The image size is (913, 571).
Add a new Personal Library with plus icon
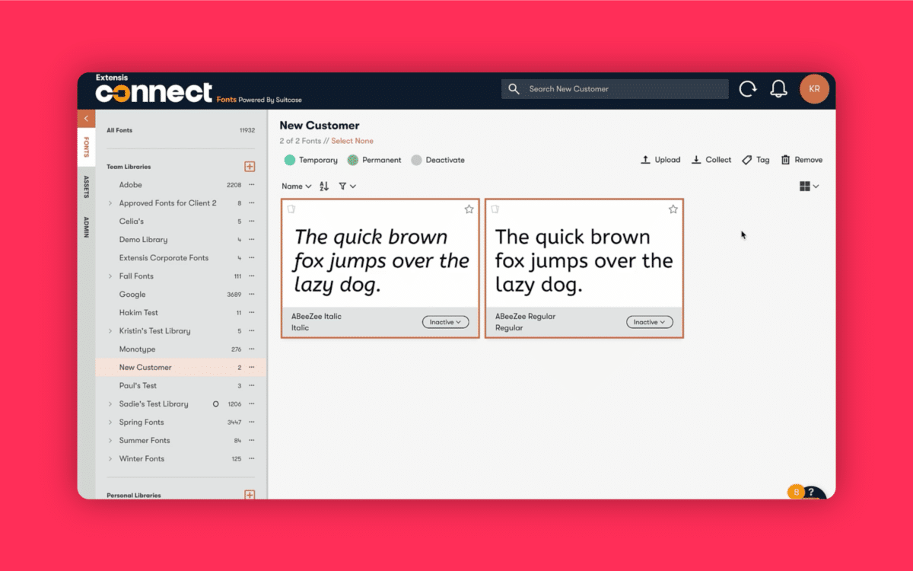(x=250, y=495)
